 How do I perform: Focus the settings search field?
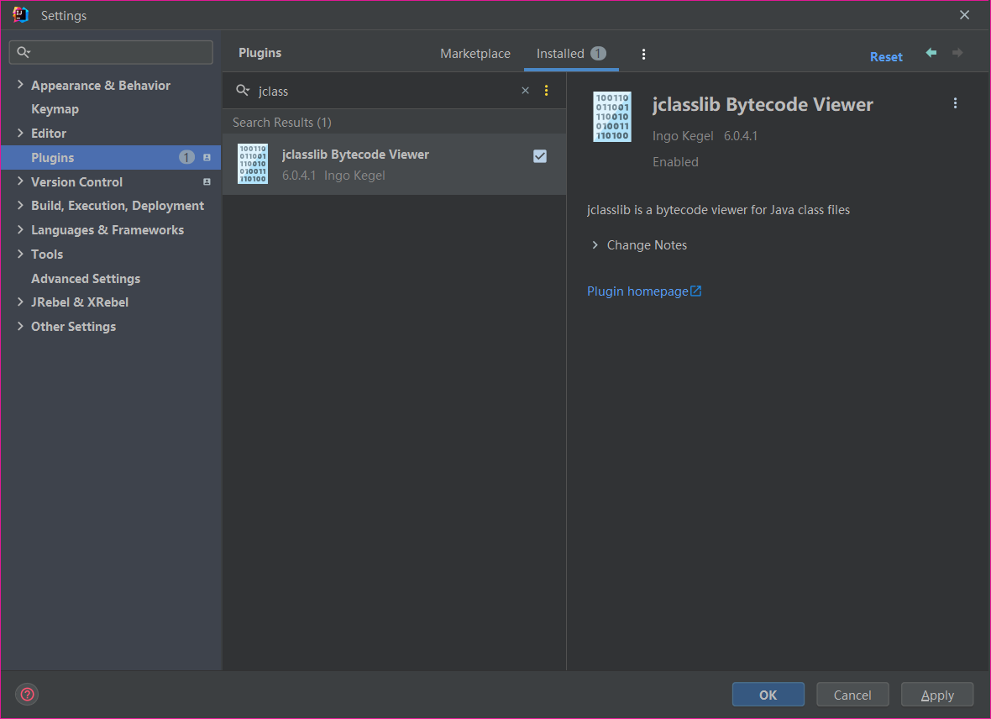pyautogui.click(x=111, y=52)
